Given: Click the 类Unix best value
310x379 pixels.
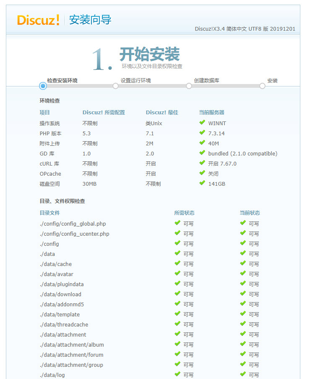Looking at the screenshot, I should (x=154, y=124).
